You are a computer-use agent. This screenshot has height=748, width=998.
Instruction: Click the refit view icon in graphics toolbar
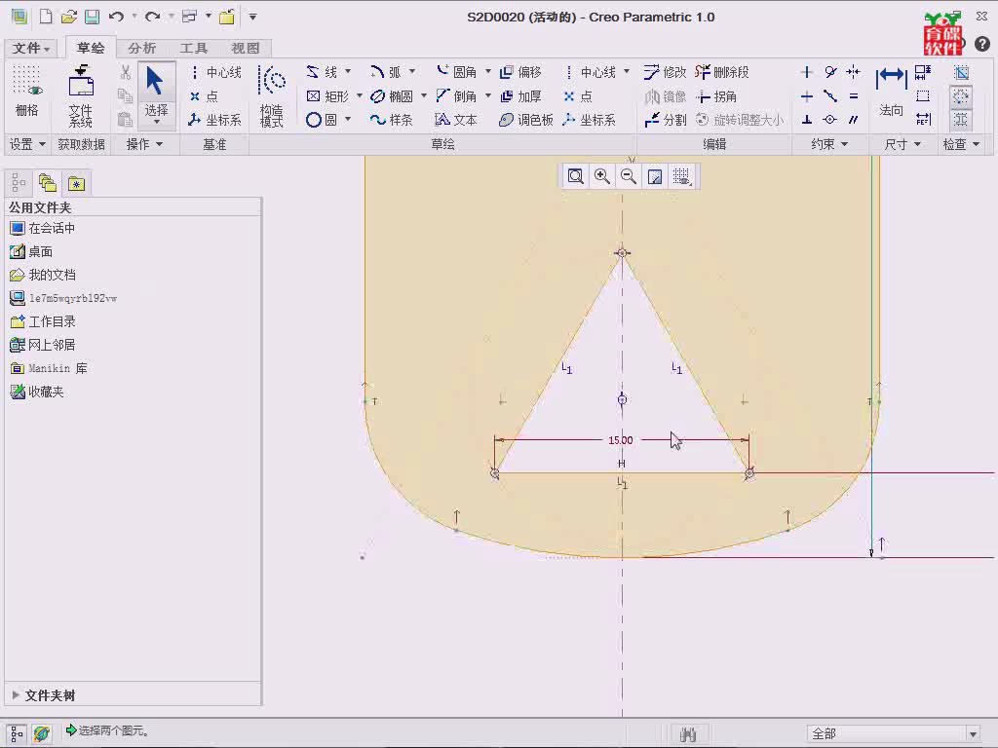[x=575, y=176]
